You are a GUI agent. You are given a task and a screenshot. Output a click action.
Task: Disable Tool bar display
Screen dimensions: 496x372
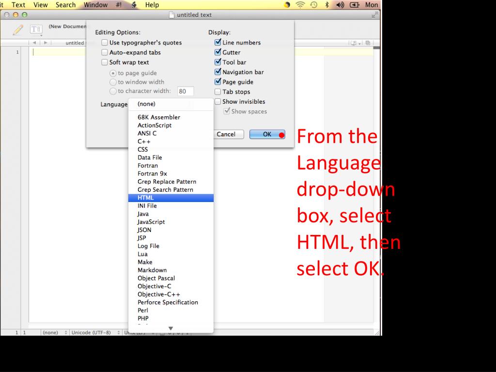click(217, 62)
